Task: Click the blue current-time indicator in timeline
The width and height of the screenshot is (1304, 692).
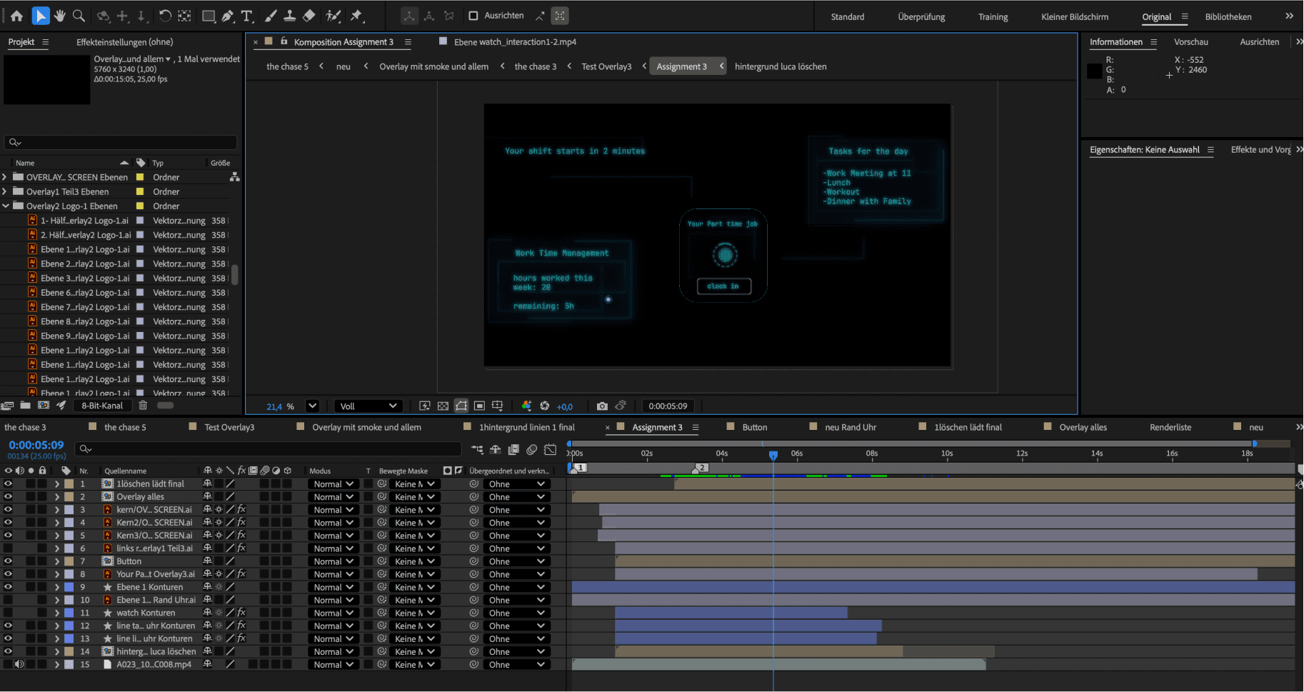Action: [x=773, y=454]
